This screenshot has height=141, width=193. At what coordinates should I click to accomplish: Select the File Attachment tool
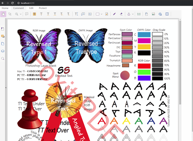(146, 14)
